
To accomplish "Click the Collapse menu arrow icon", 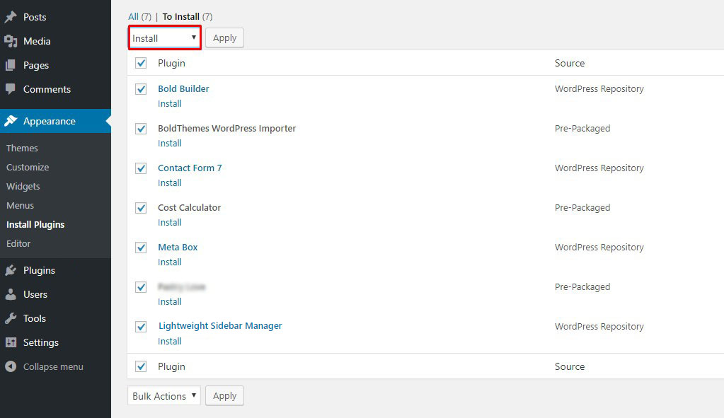I will pyautogui.click(x=11, y=366).
